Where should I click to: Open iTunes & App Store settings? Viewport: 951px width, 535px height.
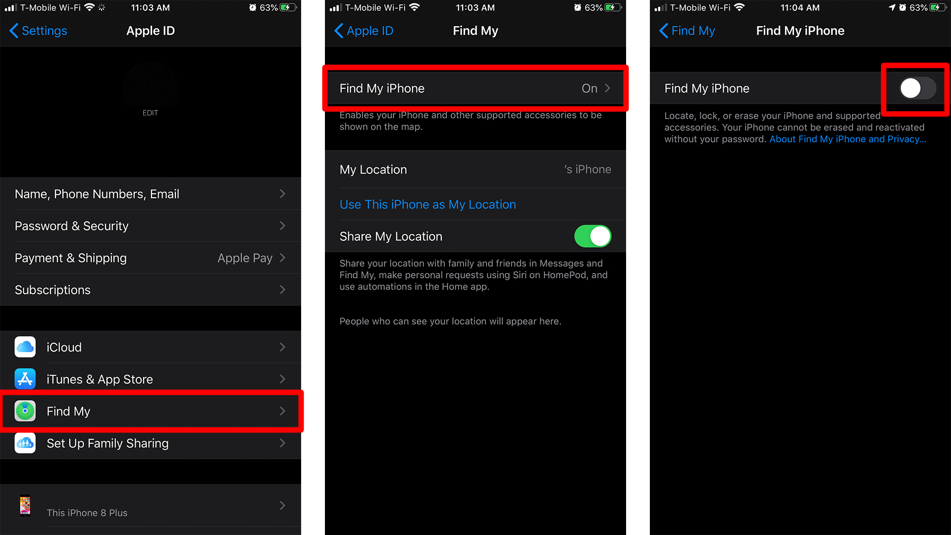click(150, 378)
